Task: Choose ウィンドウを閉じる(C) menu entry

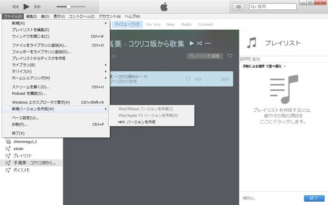Action: [x=56, y=36]
